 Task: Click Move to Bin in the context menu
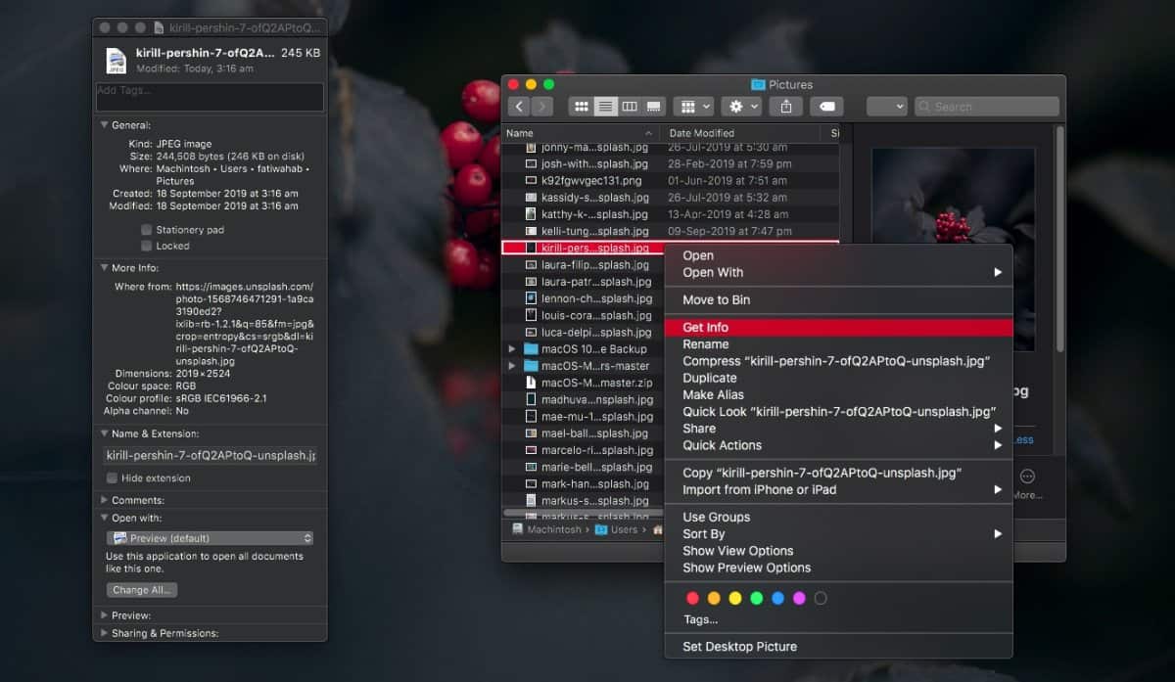(717, 299)
